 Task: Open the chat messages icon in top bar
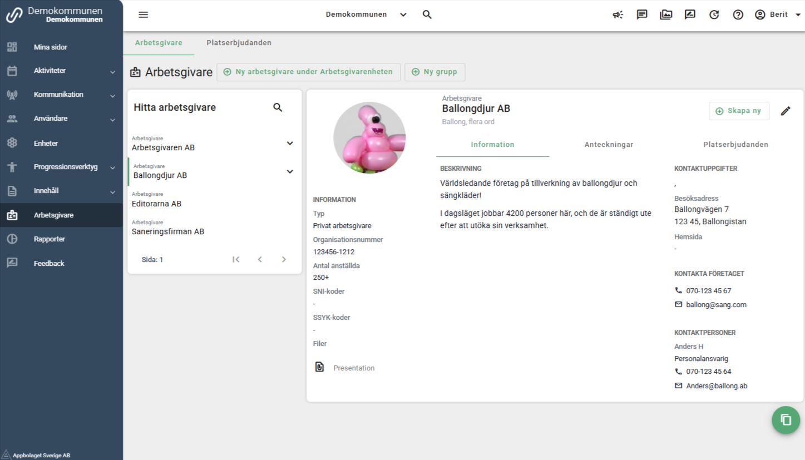pos(642,15)
